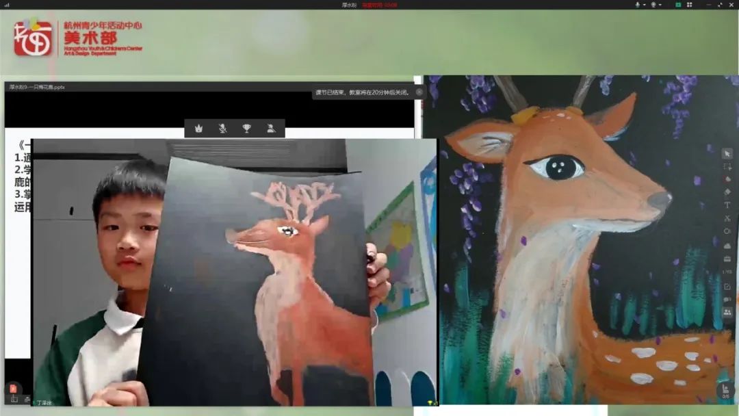
Task: Click the red document icon at the bottom-left
Action: 13,389
